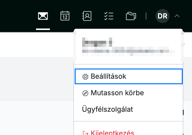
Task: Select the Beállítások menu entry
Action: pos(129,76)
